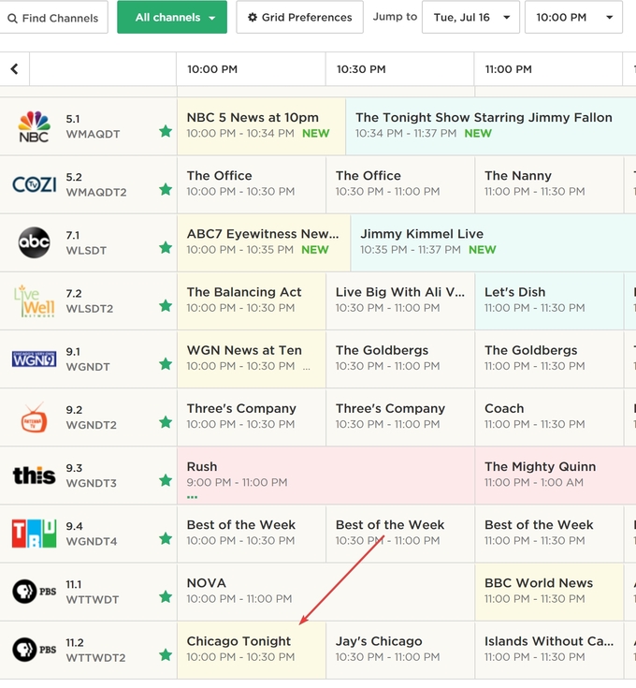Toggle favorite star for 5.1 WMAQDT
This screenshot has width=636, height=688.
click(166, 131)
